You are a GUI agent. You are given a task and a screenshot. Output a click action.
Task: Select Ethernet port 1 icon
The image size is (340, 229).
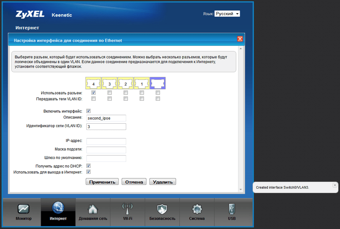tap(142, 83)
